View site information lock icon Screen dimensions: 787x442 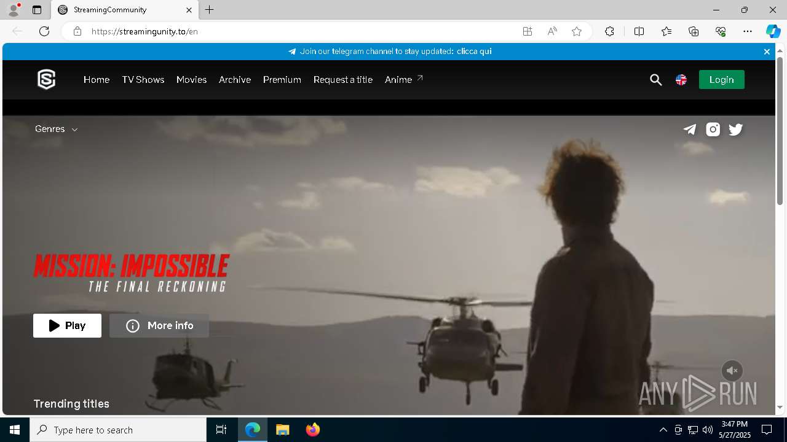point(77,31)
